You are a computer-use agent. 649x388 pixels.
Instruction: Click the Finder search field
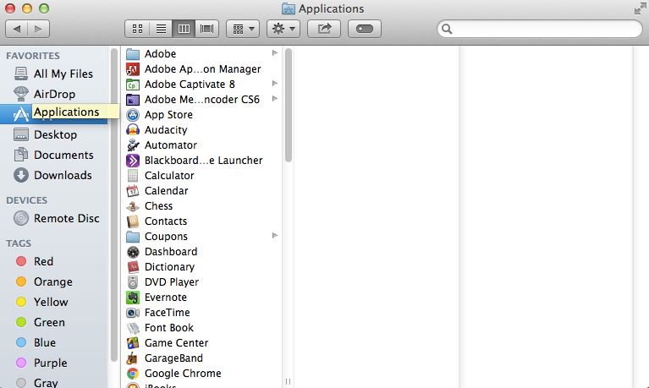(x=540, y=29)
